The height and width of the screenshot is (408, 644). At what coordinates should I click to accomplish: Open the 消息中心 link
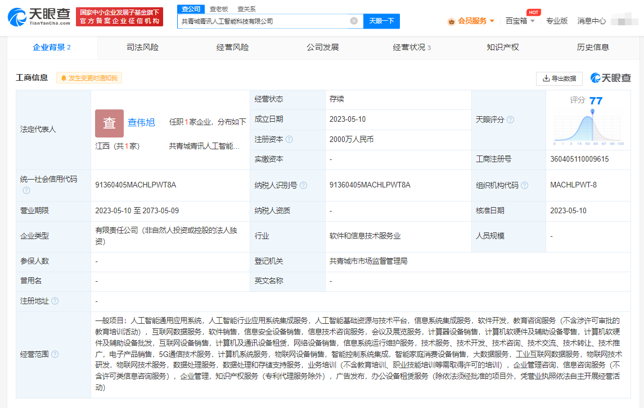click(591, 21)
